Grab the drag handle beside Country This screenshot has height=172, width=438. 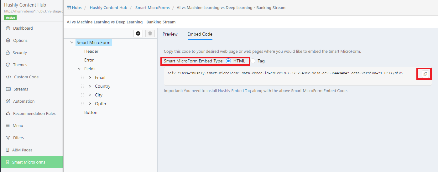(82, 86)
